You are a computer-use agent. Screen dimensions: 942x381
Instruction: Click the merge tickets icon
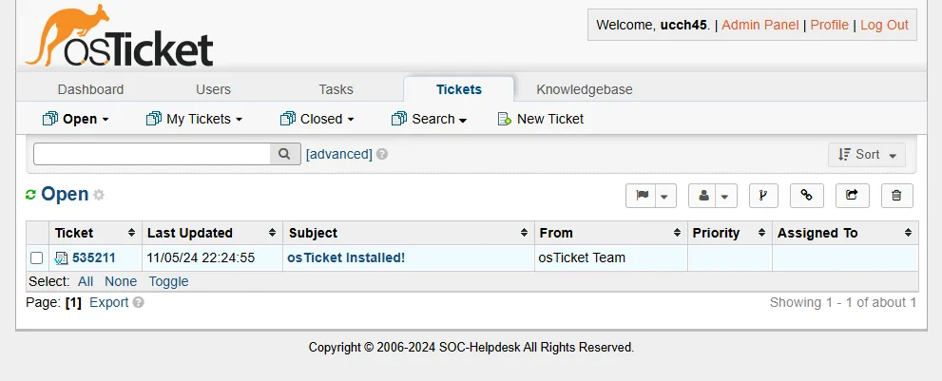tap(763, 196)
